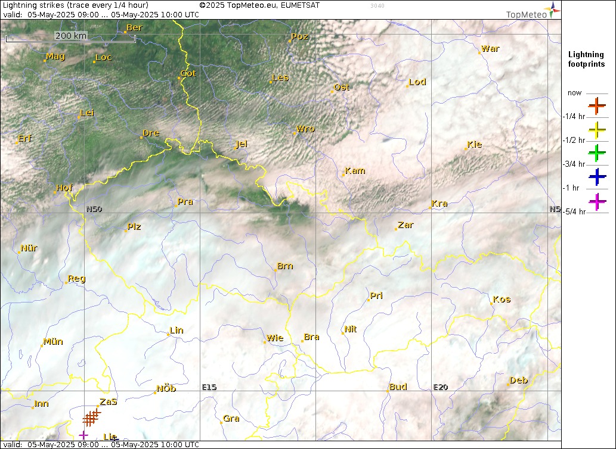Click the 'Bra' city label
Image resolution: width=616 pixels, height=449 pixels.
pyautogui.click(x=311, y=337)
